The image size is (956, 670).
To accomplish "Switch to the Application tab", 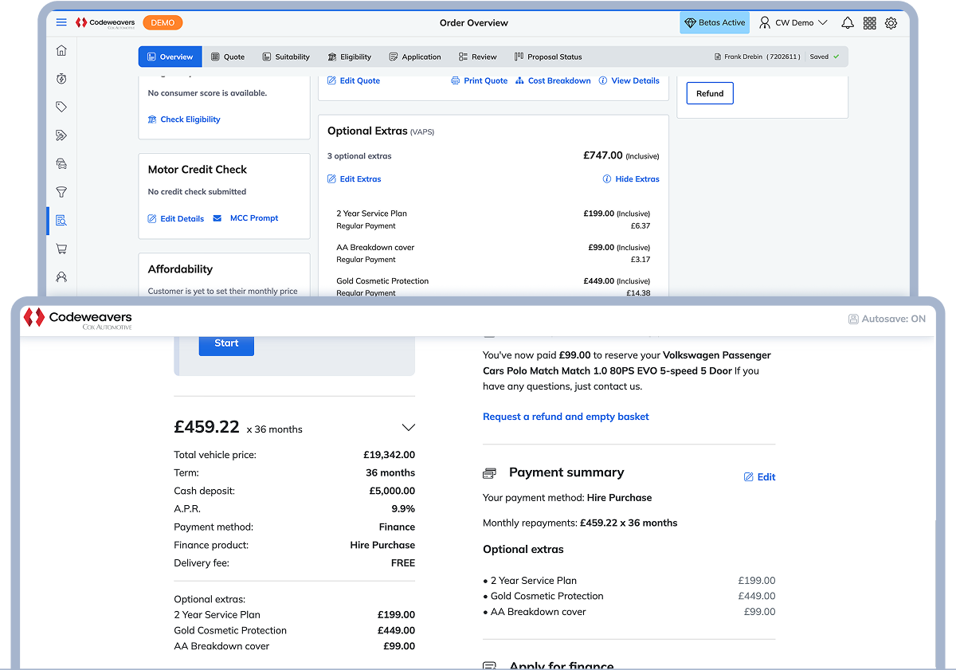I will [415, 57].
